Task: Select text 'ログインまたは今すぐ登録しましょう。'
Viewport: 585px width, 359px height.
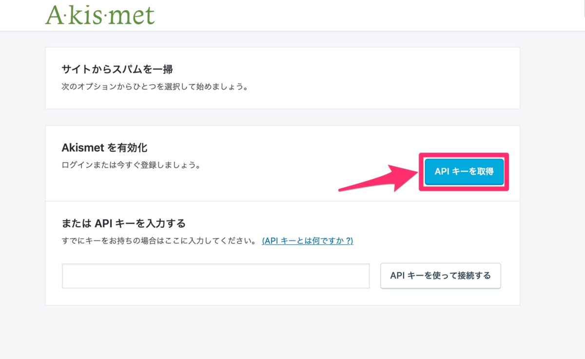Action: [x=132, y=165]
